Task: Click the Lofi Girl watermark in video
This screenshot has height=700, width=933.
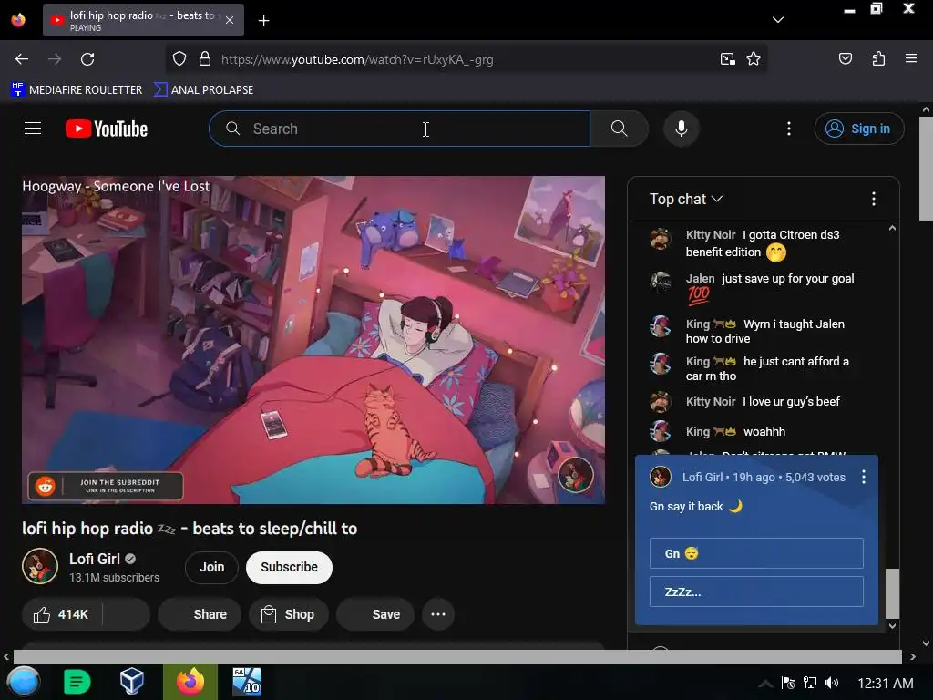Action: (x=575, y=475)
